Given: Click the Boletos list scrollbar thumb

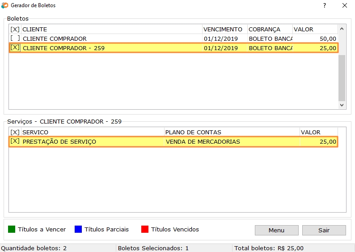Looking at the screenshot, I should click(x=342, y=78).
